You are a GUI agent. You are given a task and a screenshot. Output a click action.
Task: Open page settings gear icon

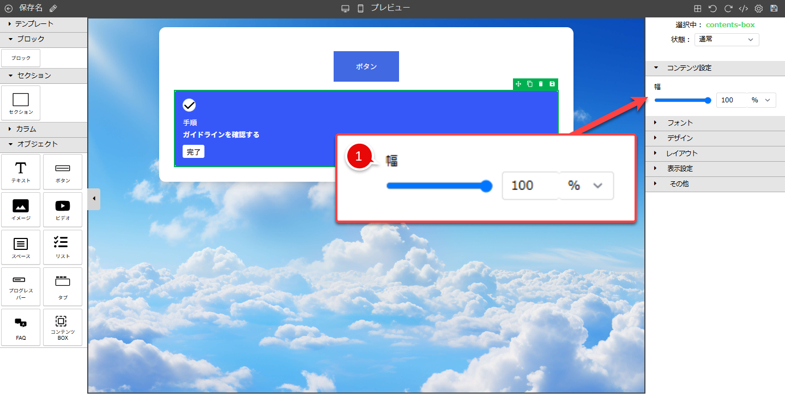758,8
